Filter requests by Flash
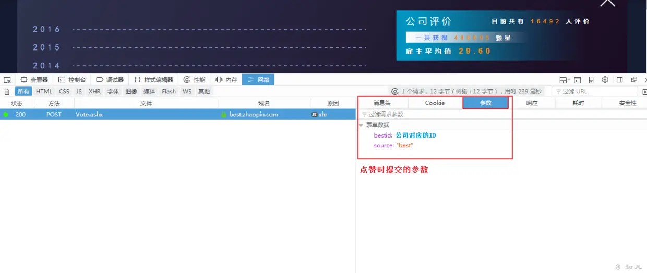 [169, 91]
